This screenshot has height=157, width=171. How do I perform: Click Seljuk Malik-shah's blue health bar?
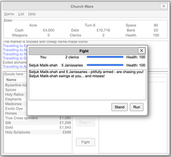[105, 65]
